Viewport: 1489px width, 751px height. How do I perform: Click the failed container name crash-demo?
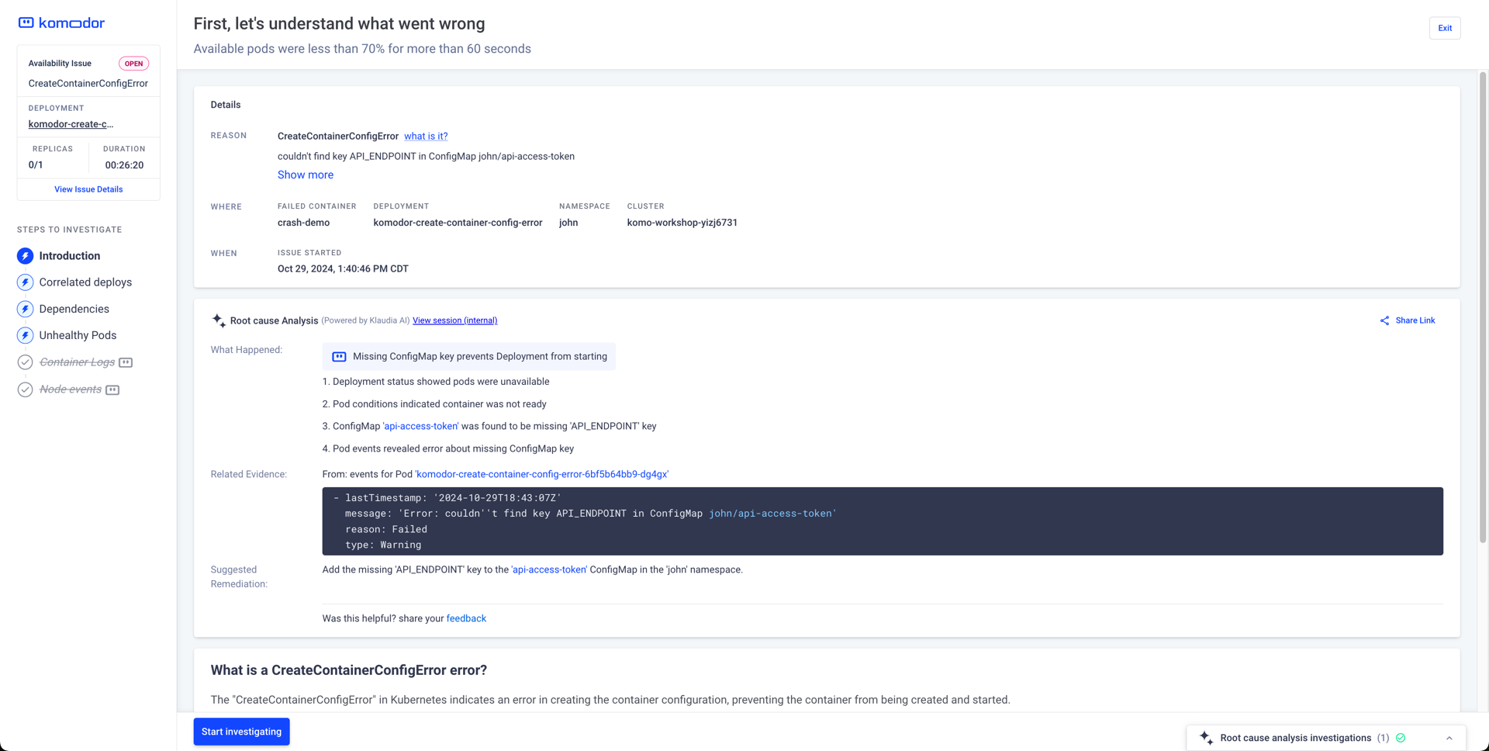pos(303,223)
